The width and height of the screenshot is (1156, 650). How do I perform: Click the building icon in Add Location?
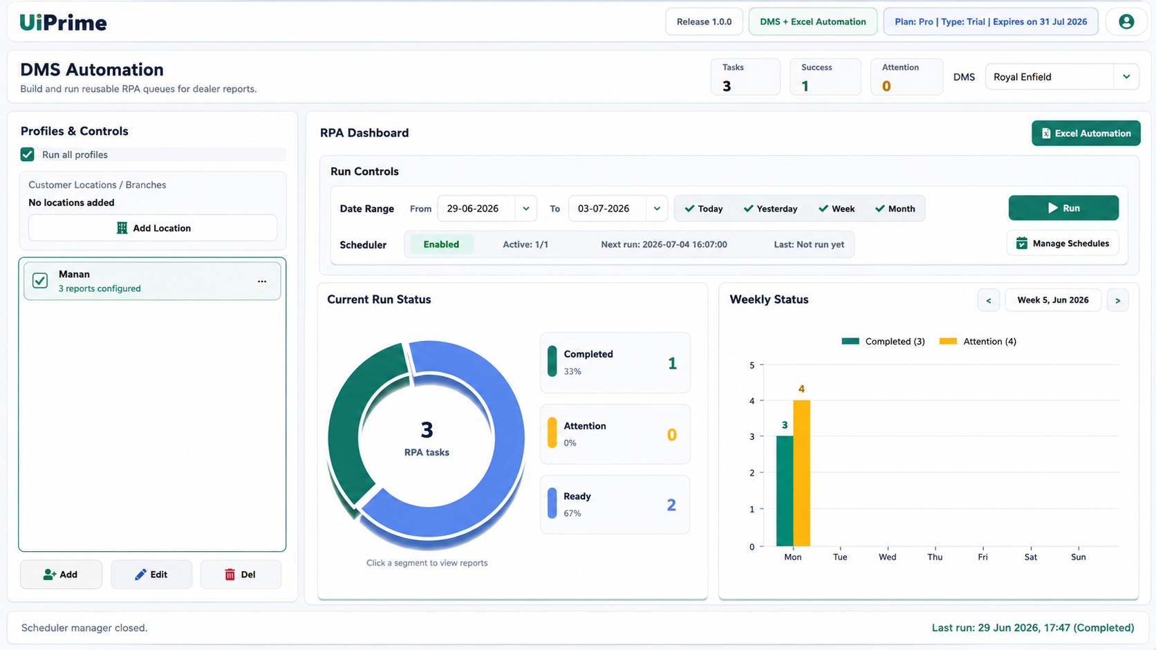coord(122,228)
